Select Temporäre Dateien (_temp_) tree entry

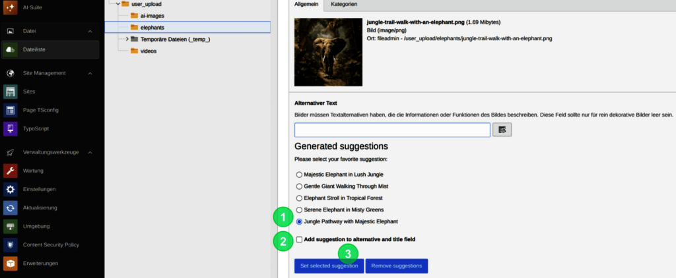175,39
